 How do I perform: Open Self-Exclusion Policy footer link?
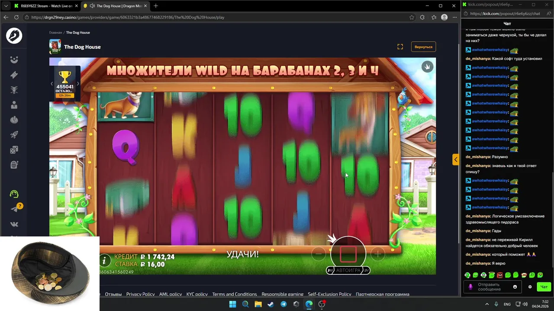coord(329,294)
